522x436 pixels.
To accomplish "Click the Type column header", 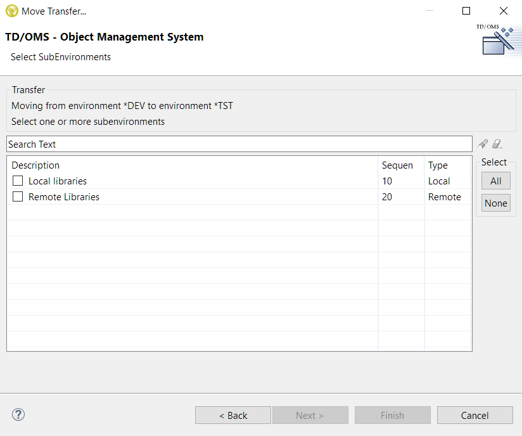I will (x=447, y=165).
